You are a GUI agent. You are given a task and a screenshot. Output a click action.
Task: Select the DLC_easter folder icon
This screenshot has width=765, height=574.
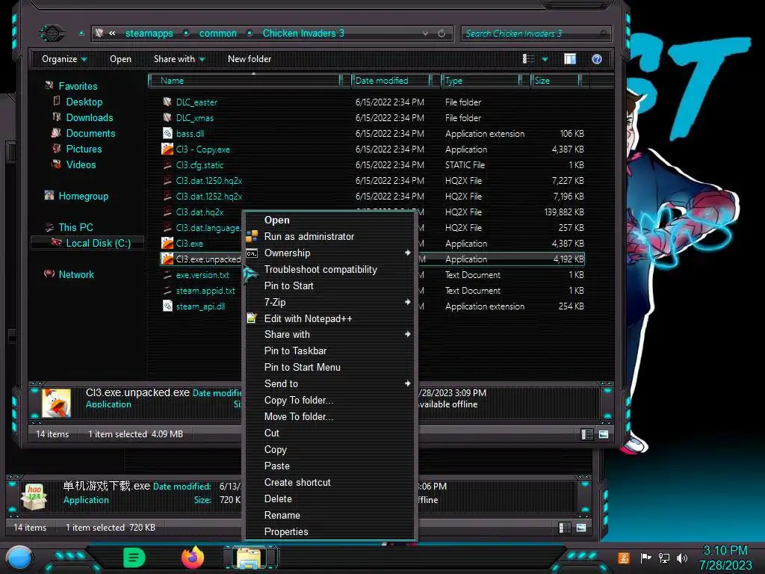click(x=167, y=102)
